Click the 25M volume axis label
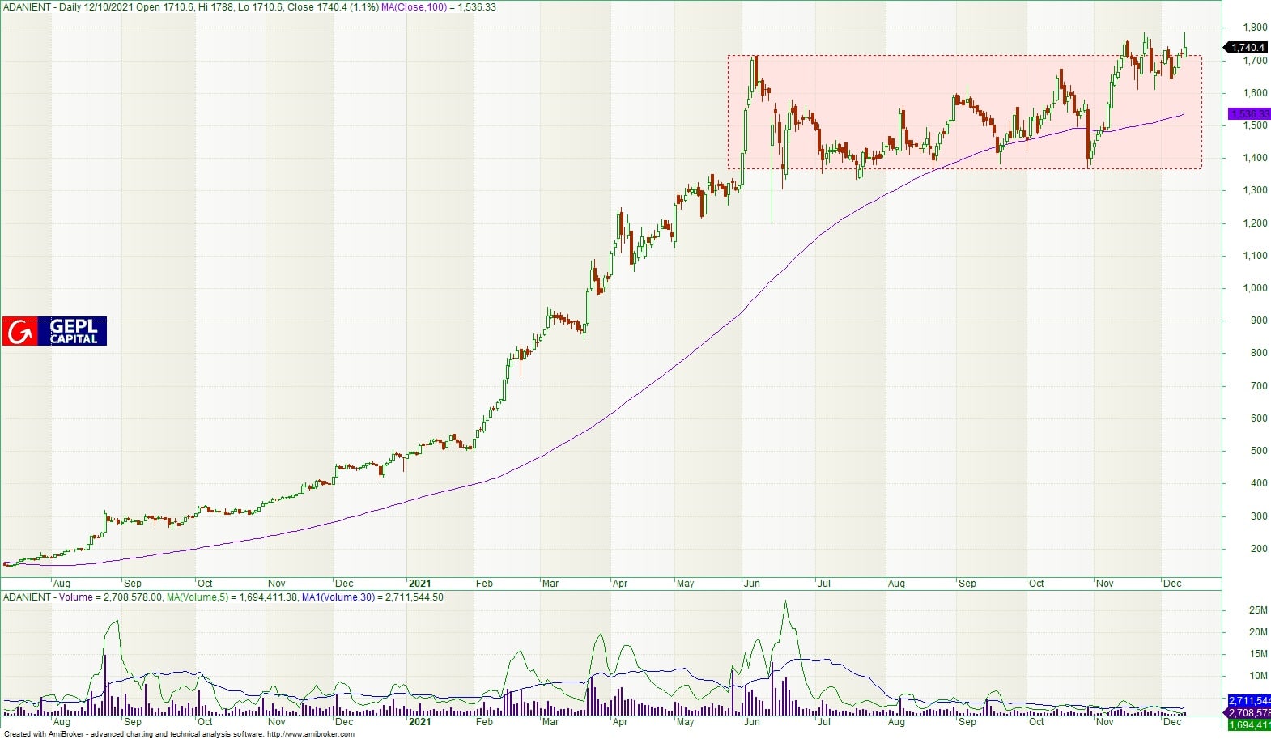 point(1258,610)
